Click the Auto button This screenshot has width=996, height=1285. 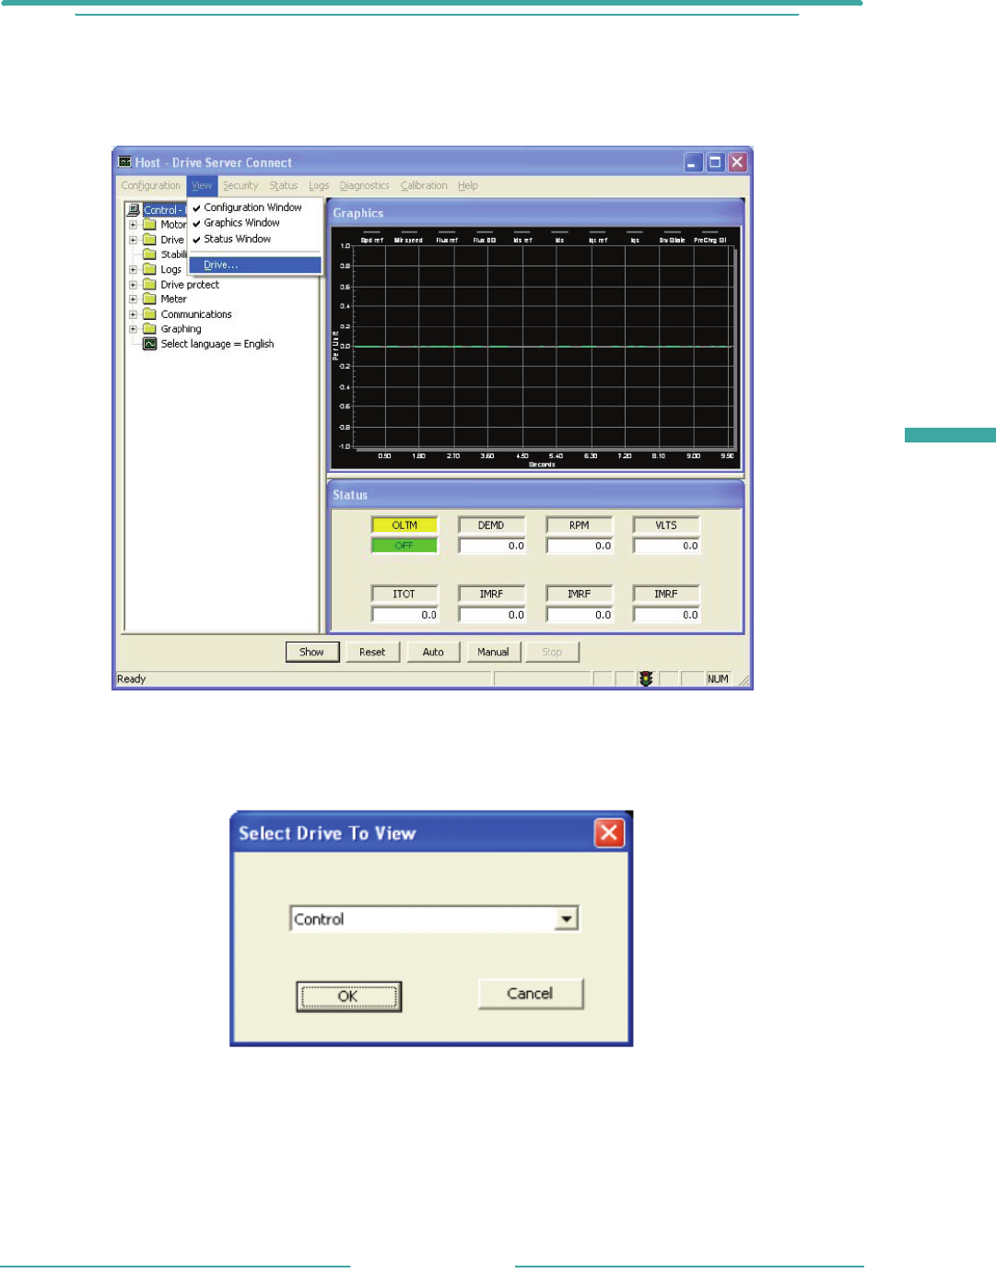pos(433,652)
